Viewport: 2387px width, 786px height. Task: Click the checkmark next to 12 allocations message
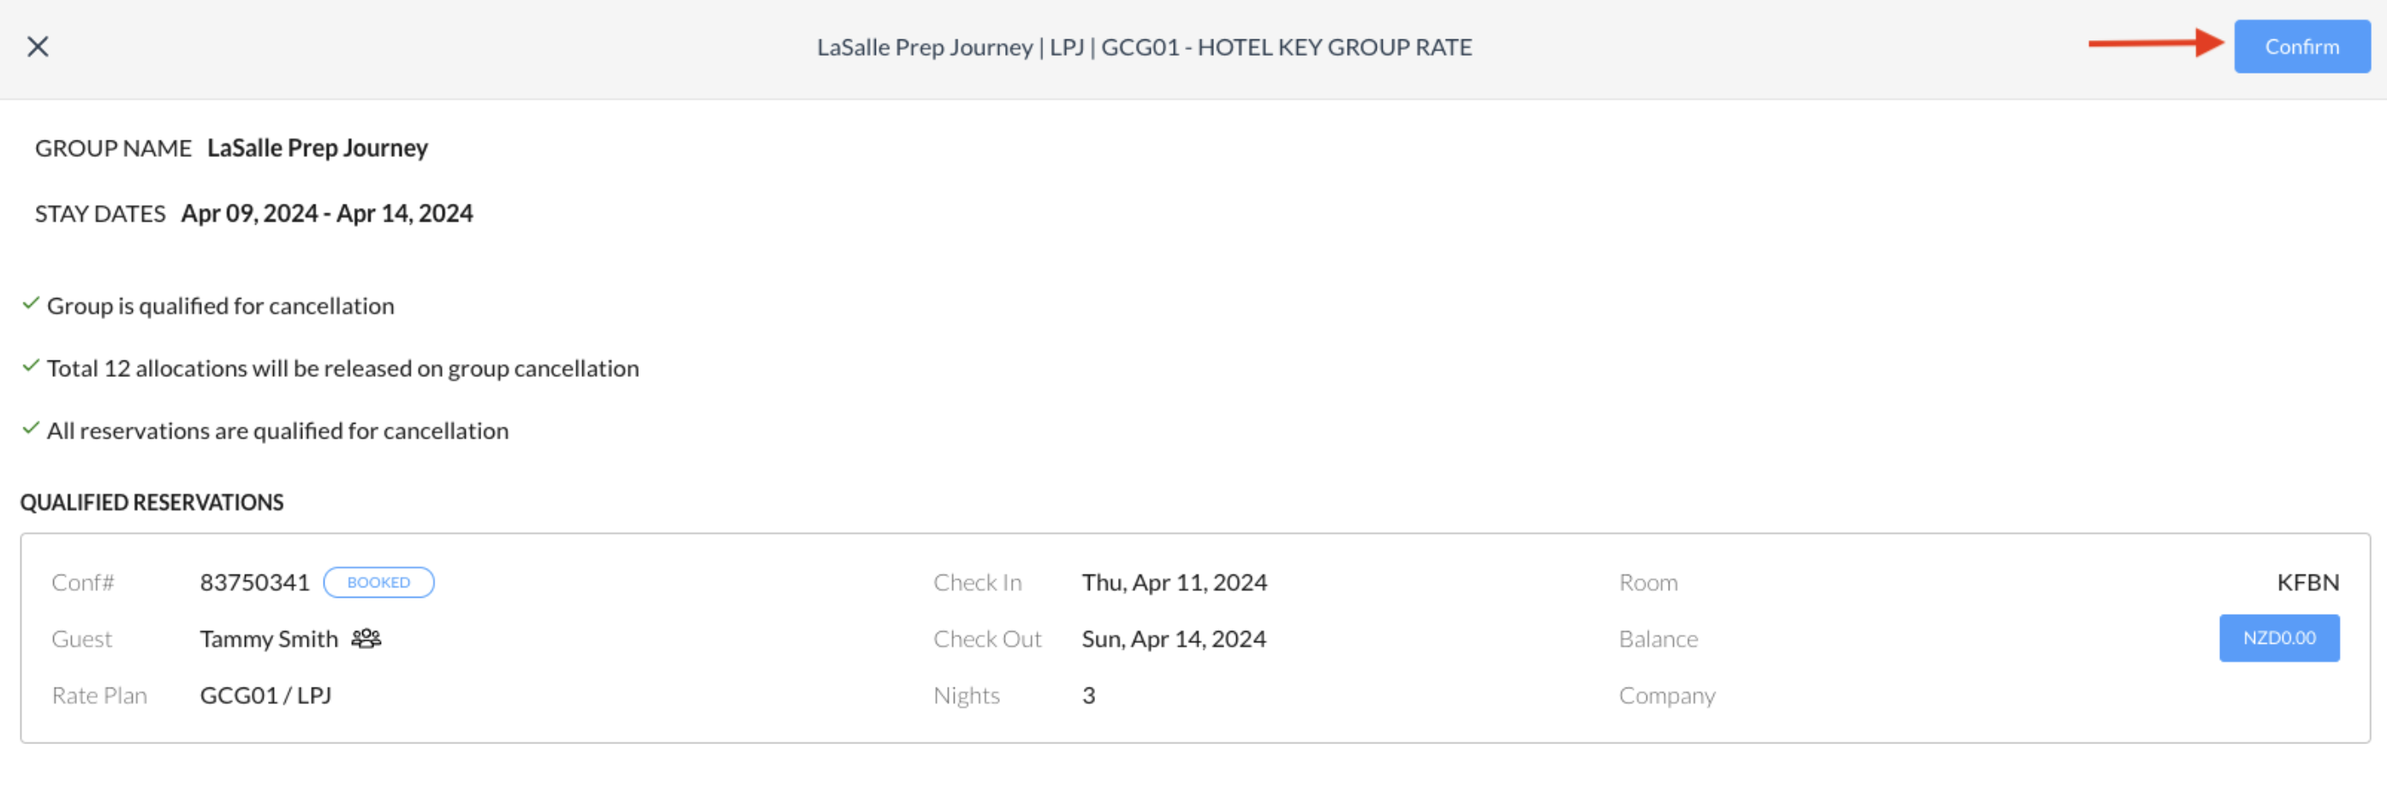point(31,366)
